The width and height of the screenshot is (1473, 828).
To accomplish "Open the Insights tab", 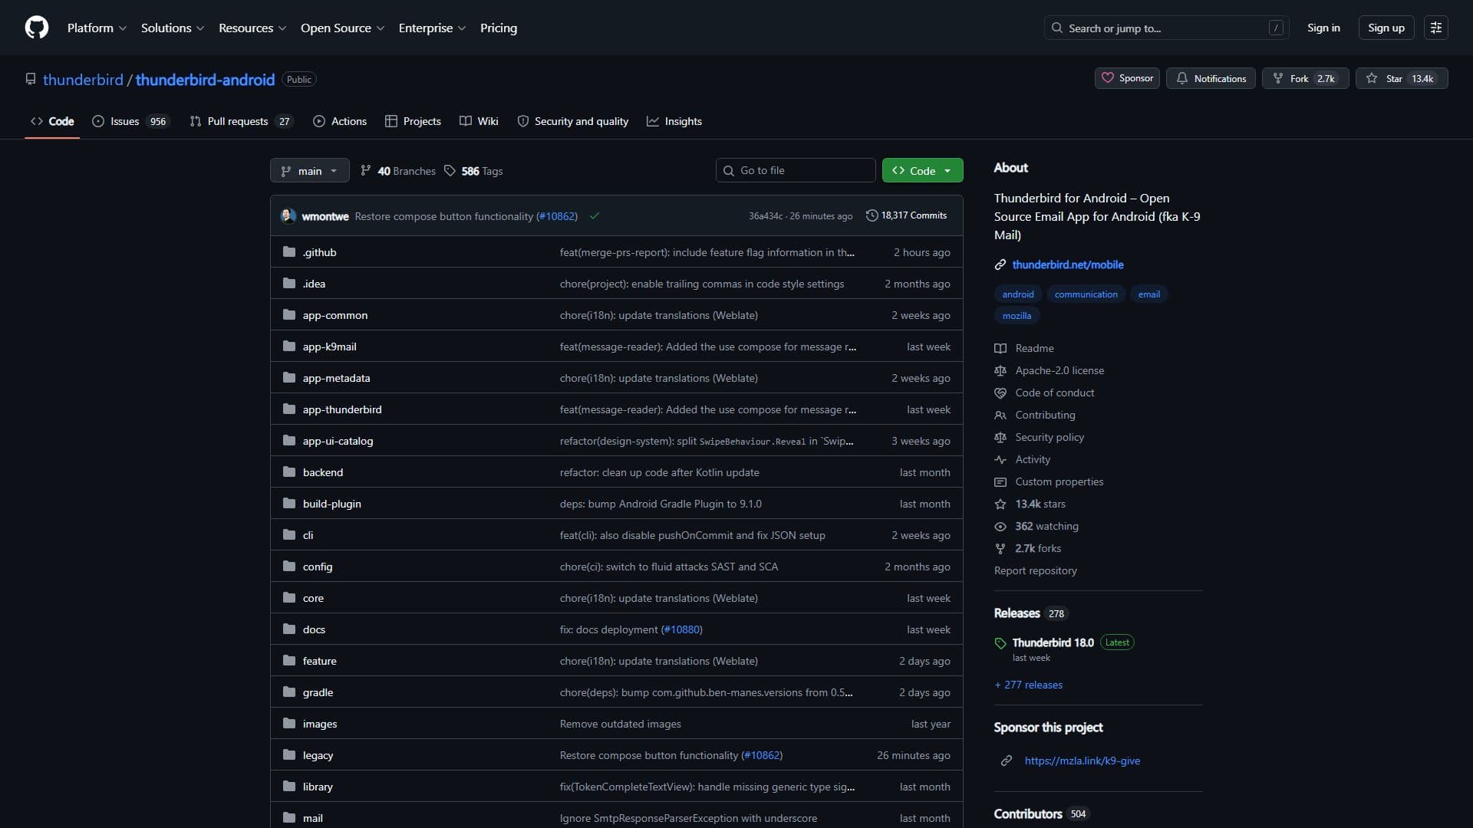I will click(x=674, y=121).
